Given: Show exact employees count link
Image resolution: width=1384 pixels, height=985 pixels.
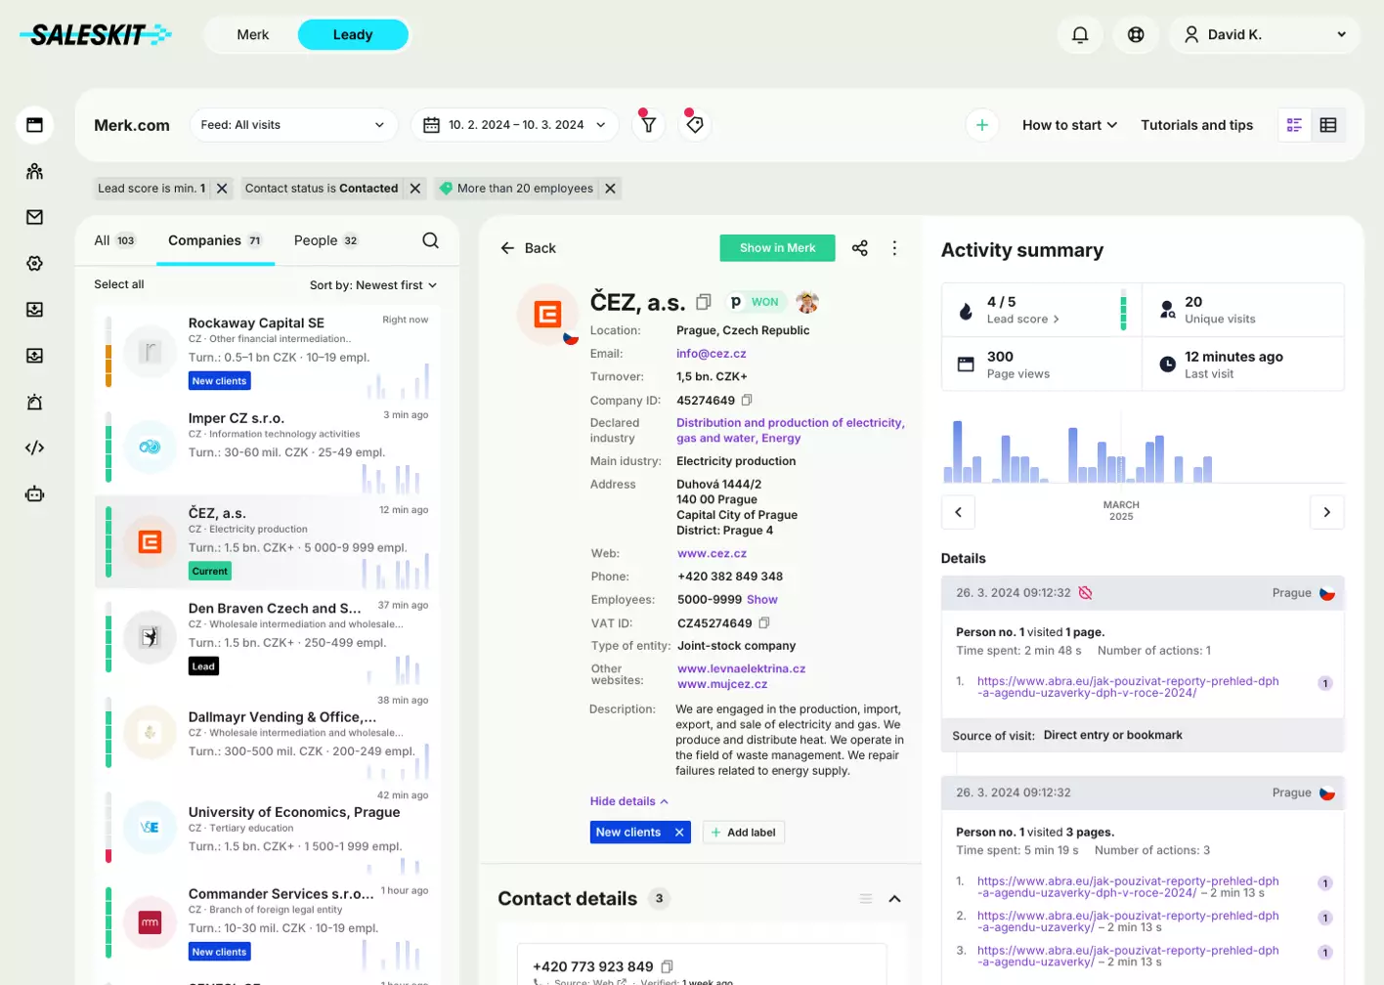Looking at the screenshot, I should click(762, 600).
